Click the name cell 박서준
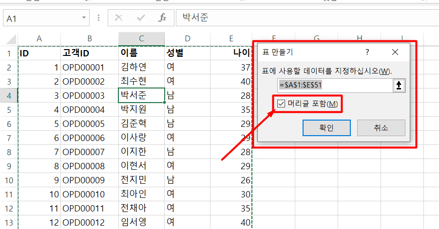Viewport: 439px width, 229px height. 141,95
